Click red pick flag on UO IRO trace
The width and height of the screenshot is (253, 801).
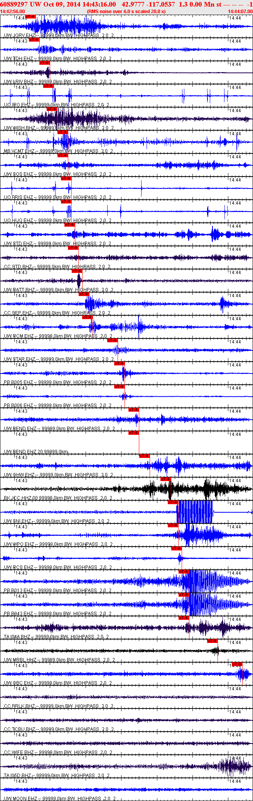48,86
